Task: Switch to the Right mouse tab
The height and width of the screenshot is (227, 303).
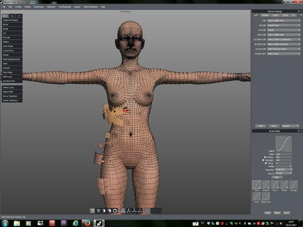Action: point(275,15)
